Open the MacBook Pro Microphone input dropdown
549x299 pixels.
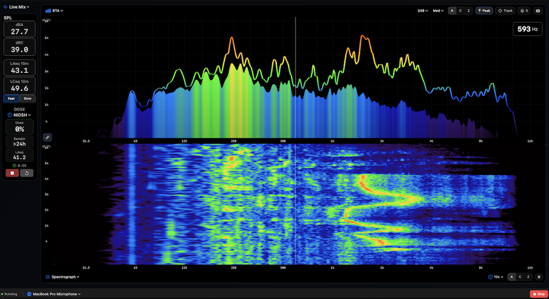(x=54, y=294)
